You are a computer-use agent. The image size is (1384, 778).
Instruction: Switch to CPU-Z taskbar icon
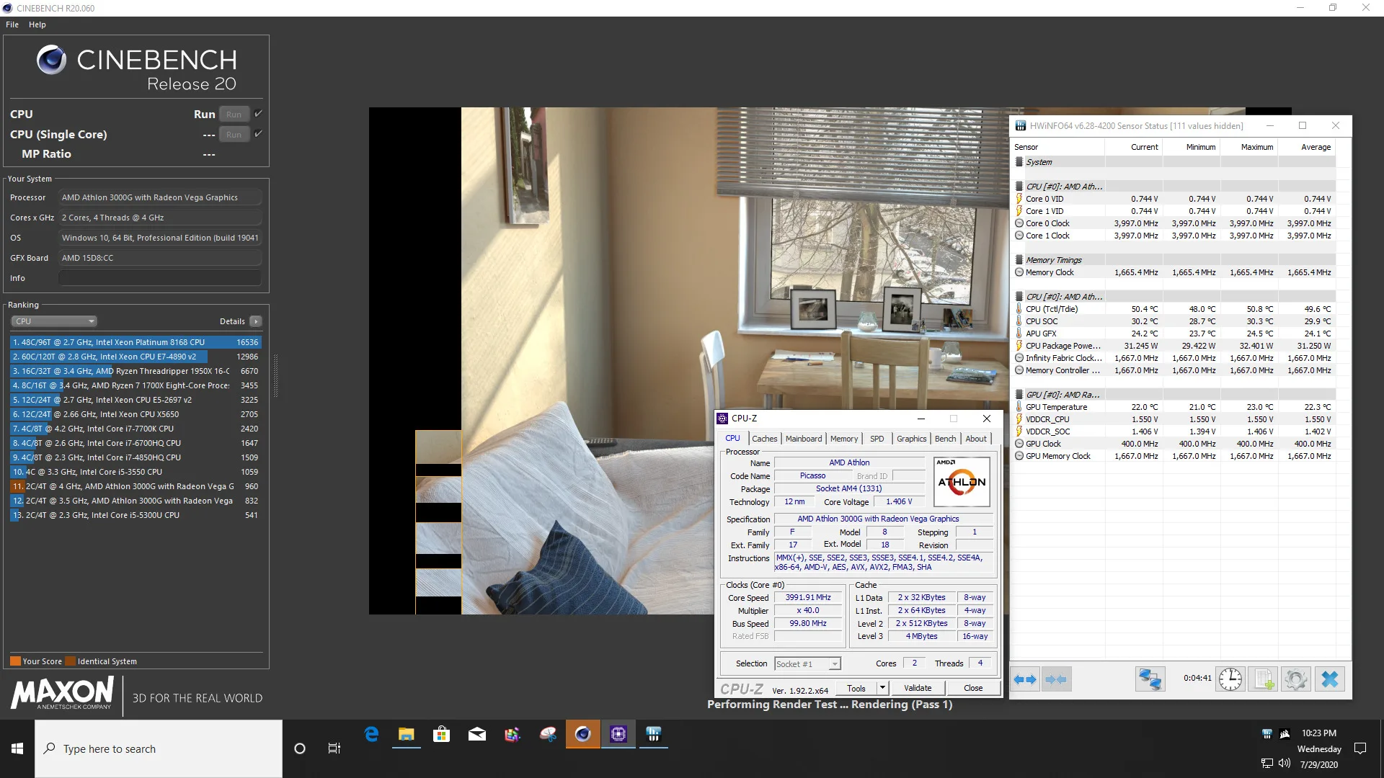618,734
